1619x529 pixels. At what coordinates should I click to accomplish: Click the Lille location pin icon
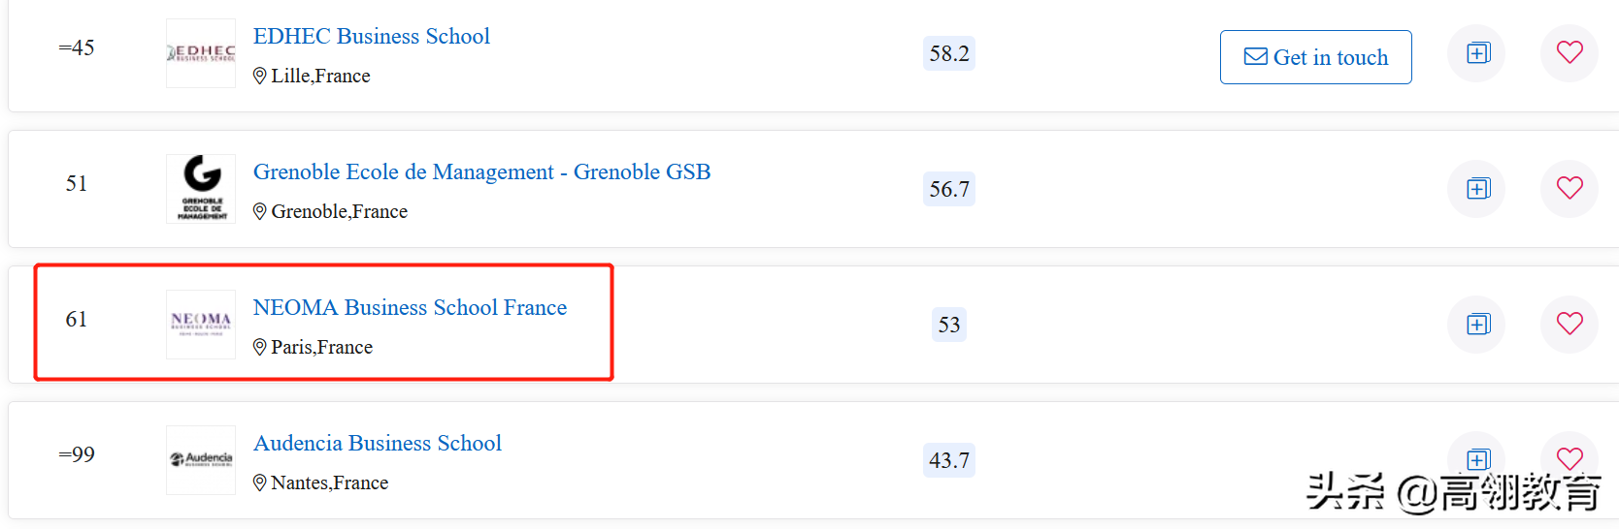click(260, 76)
